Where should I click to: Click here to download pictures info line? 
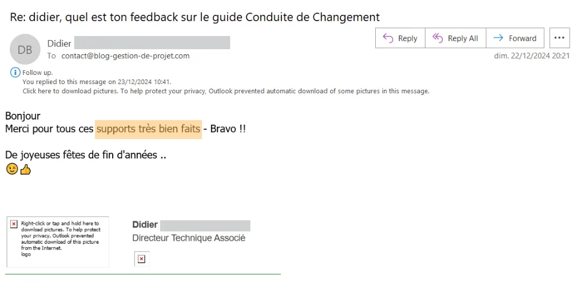click(x=225, y=91)
